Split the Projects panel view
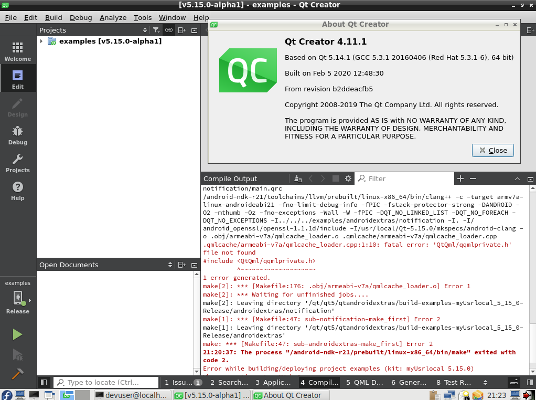Viewport: 536px width, 400px height. 182,30
